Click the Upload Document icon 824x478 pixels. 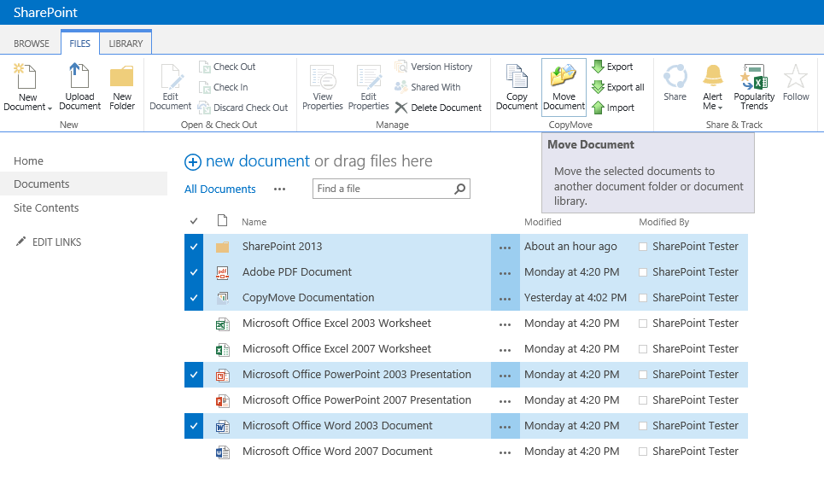point(79,76)
